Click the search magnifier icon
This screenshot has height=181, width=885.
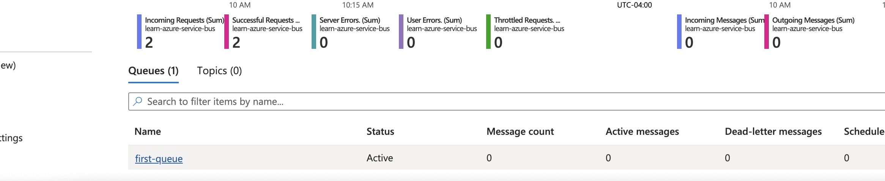pos(138,101)
